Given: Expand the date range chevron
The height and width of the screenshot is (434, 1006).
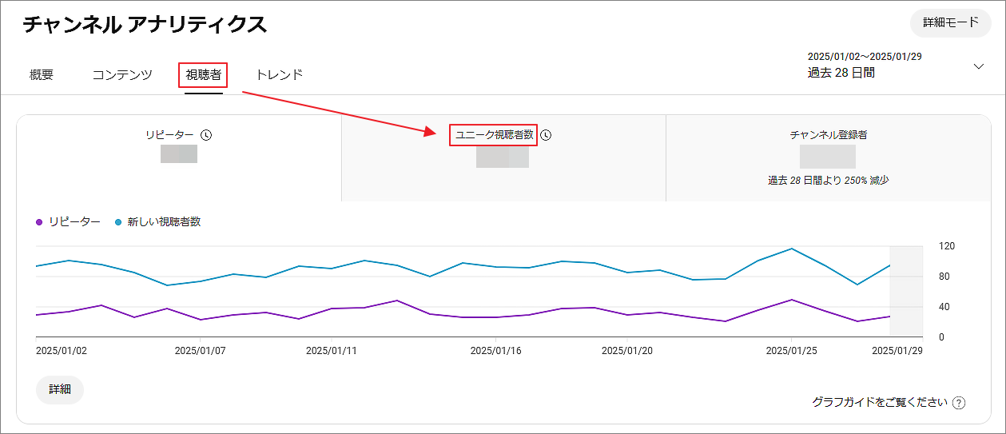Looking at the screenshot, I should pos(979,66).
